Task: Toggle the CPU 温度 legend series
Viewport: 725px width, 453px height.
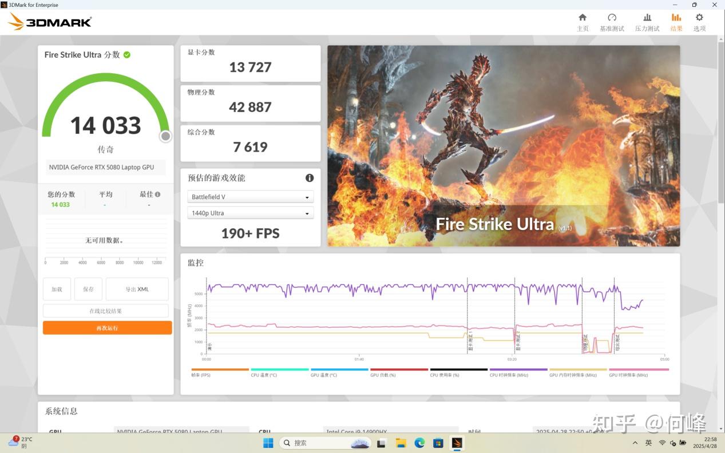Action: tap(263, 375)
